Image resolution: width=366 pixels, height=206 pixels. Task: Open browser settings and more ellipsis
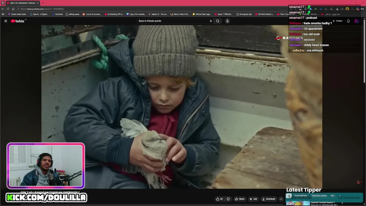click(x=352, y=9)
